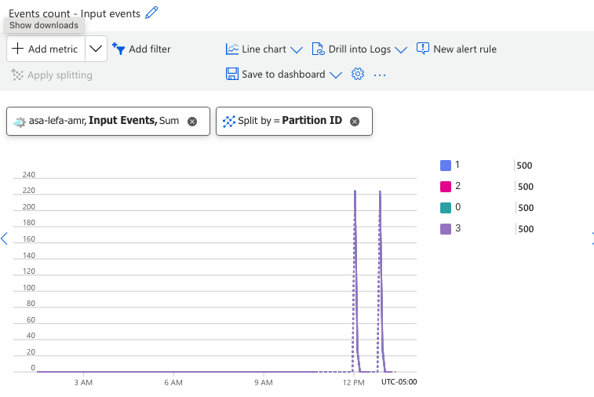The height and width of the screenshot is (397, 594).
Task: Click legend color swatch for partition 0
Action: tap(446, 208)
